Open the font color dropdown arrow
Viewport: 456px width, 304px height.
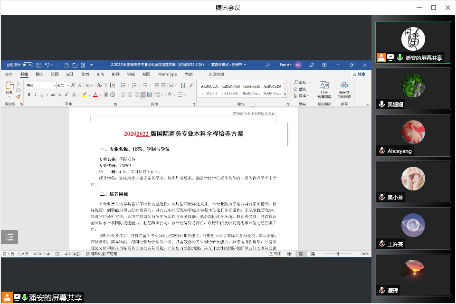(101, 95)
